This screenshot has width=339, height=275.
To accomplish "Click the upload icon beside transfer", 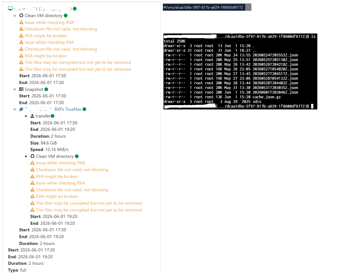I will [x=32, y=116].
